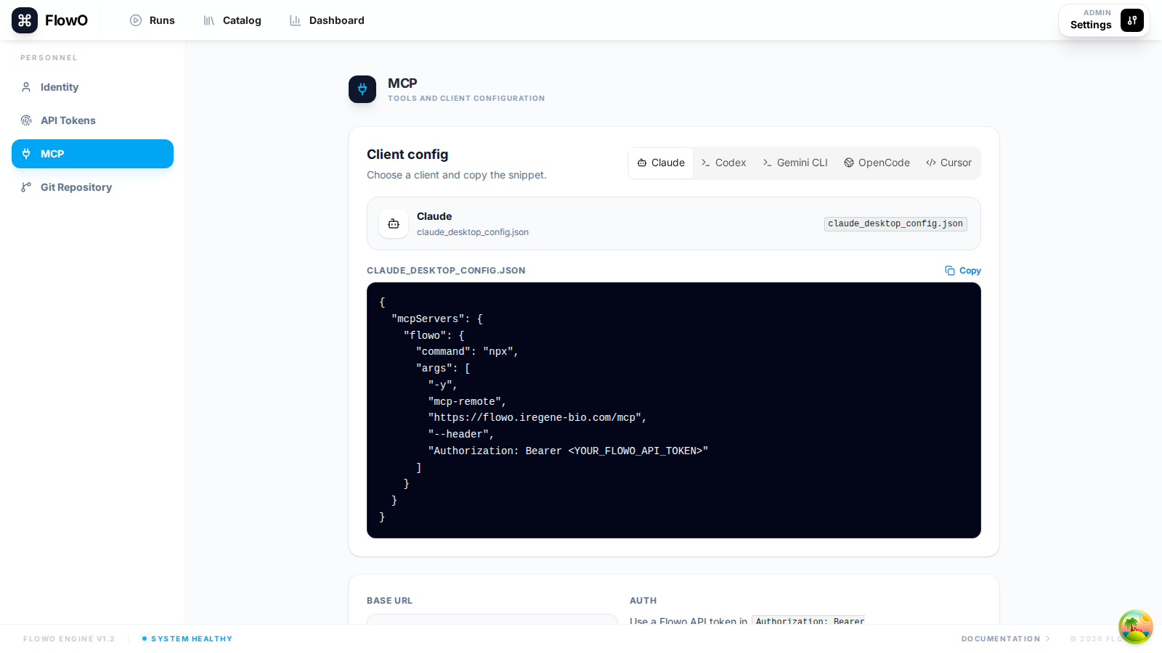Click the admin Settings sliders icon
The image size is (1162, 653).
pos(1132,20)
